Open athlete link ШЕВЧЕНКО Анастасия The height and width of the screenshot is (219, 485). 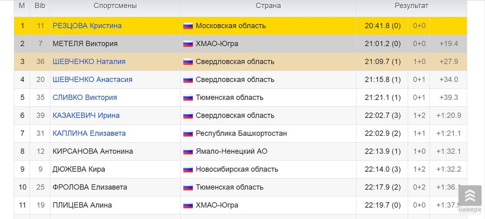pyautogui.click(x=93, y=80)
